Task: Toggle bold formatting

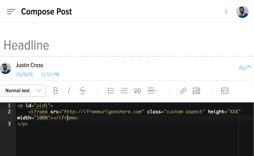Action: pyautogui.click(x=55, y=91)
